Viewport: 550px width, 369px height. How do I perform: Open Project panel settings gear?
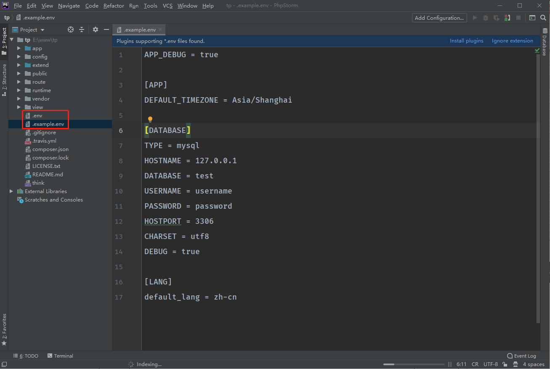96,29
